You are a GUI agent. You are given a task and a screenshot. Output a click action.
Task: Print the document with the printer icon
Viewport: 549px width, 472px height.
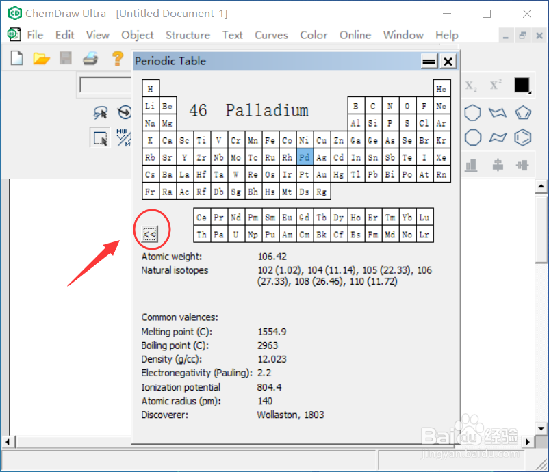90,58
